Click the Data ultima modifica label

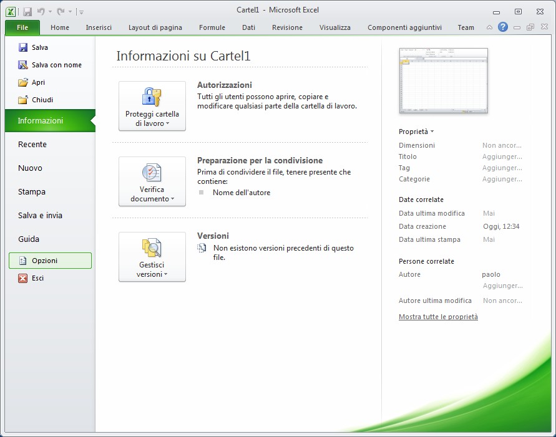click(x=432, y=213)
